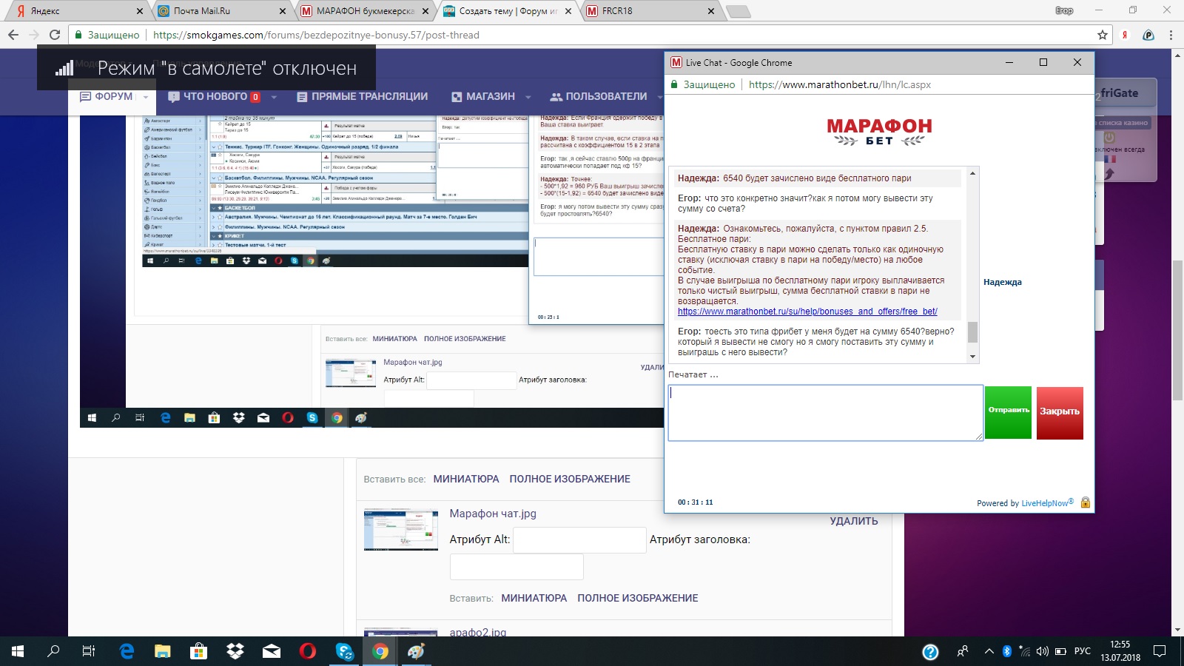Open the Yandex extension icon in the toolbar

(1125, 35)
